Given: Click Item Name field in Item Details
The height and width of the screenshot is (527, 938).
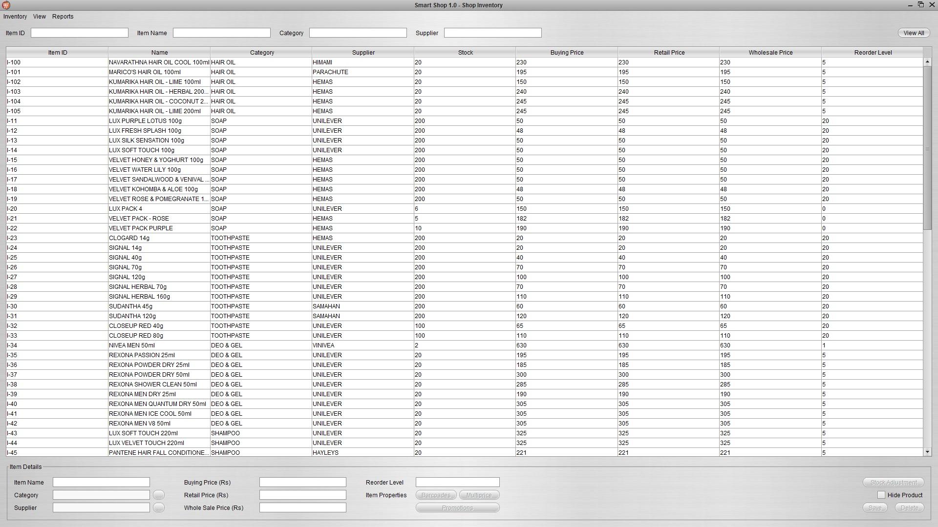Looking at the screenshot, I should 101,482.
